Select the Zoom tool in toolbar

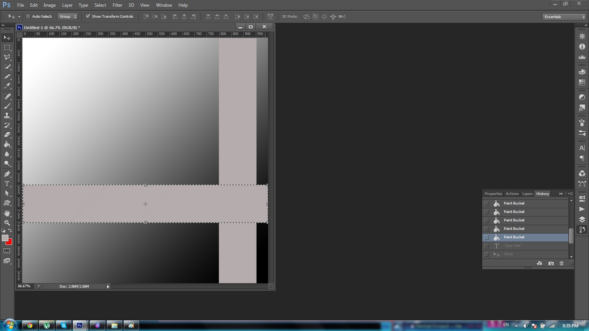7,223
